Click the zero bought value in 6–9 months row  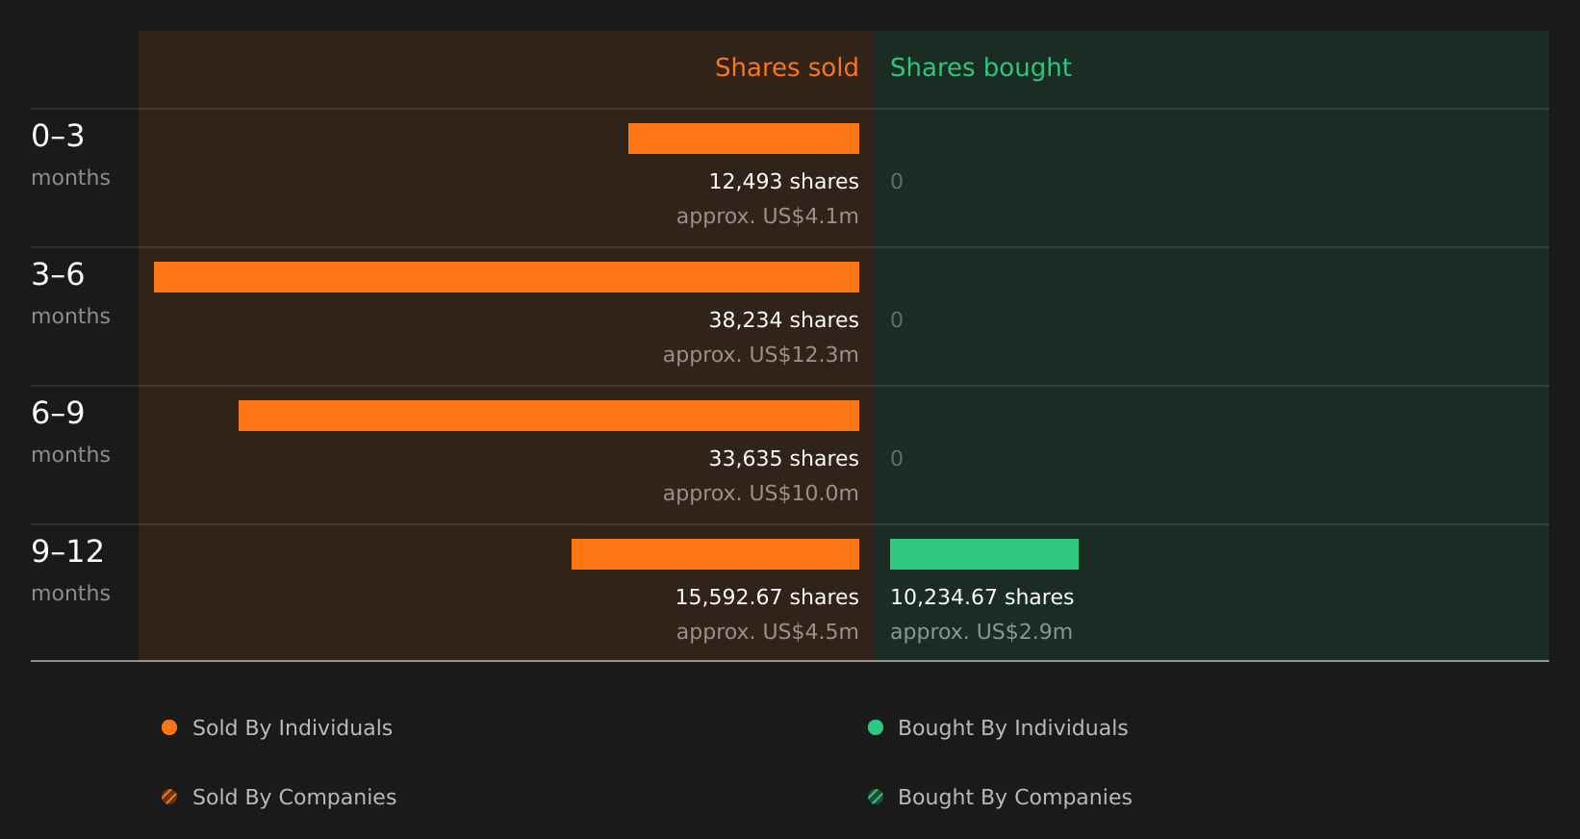point(897,459)
